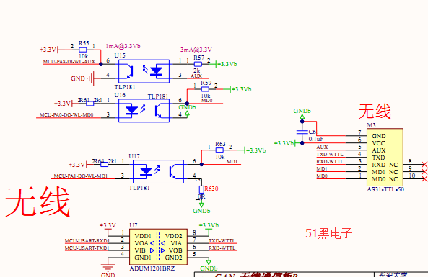Select resistor R59 10k symbol
The width and height of the screenshot is (428, 277).
pos(205,89)
